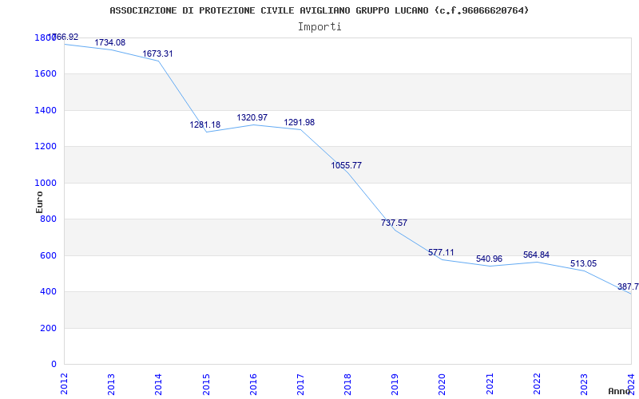Image resolution: width=639 pixels, height=399 pixels.
Task: Click the y-axis tick value 200
Action: coord(49,328)
